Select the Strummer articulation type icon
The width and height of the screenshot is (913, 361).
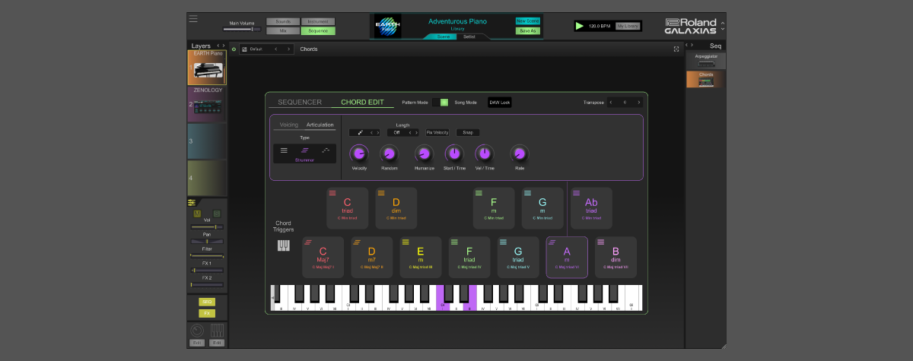304,150
